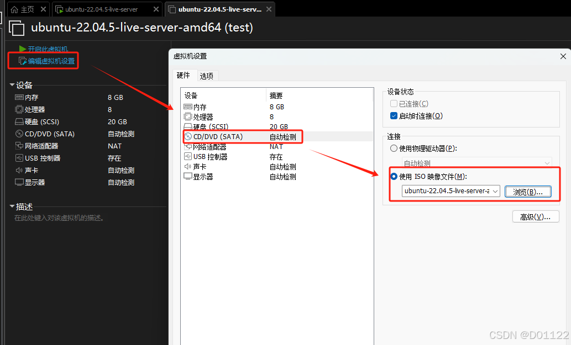Click the processor icon in sidebar device list
Image resolution: width=571 pixels, height=345 pixels.
[x=19, y=109]
